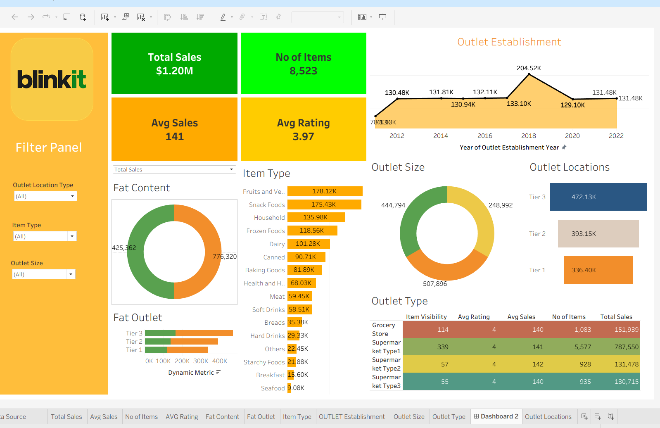This screenshot has width=660, height=428.
Task: Click the Clear Sheet icon
Action: click(x=141, y=17)
